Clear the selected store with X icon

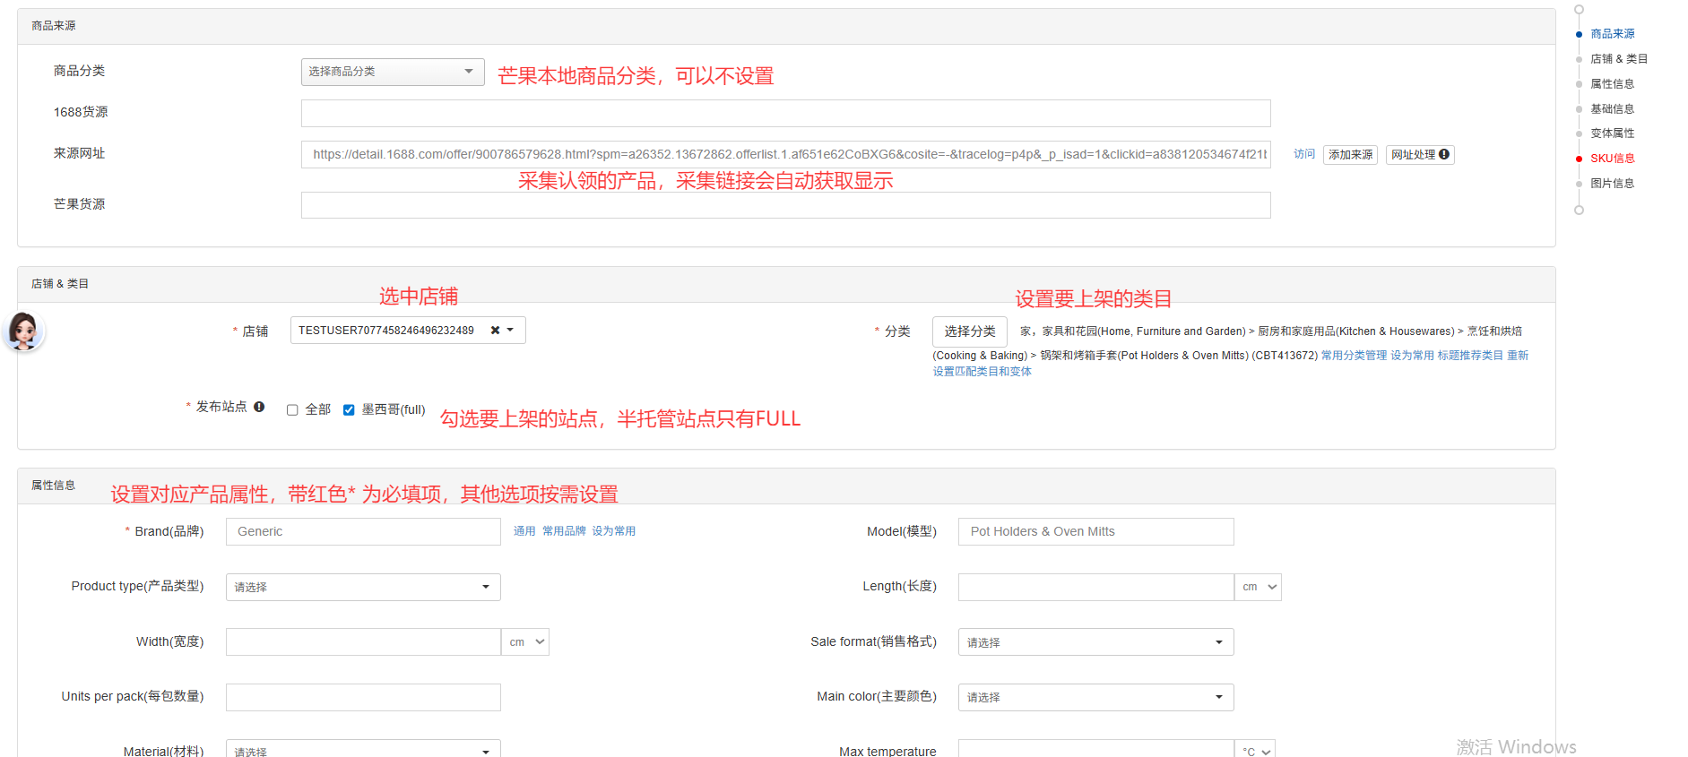pyautogui.click(x=495, y=331)
